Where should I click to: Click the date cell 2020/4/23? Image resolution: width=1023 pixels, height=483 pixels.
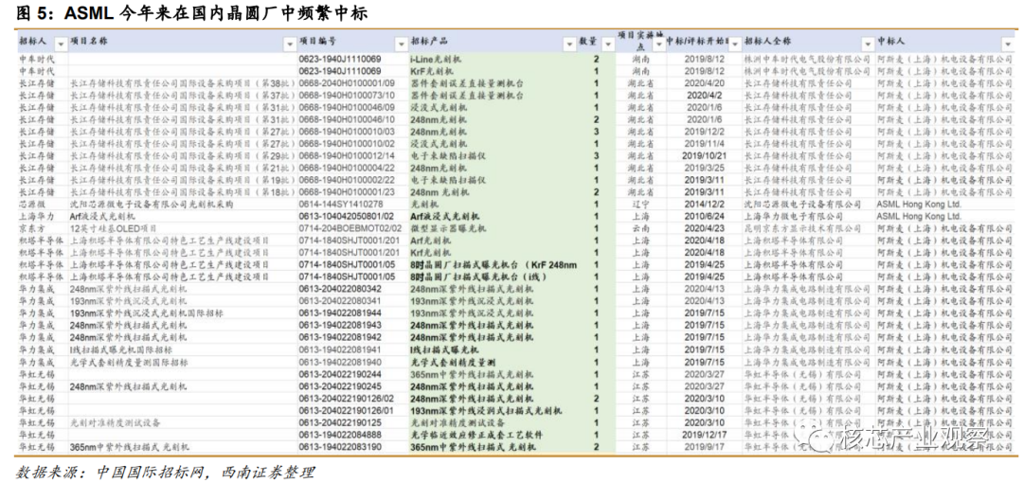click(705, 228)
